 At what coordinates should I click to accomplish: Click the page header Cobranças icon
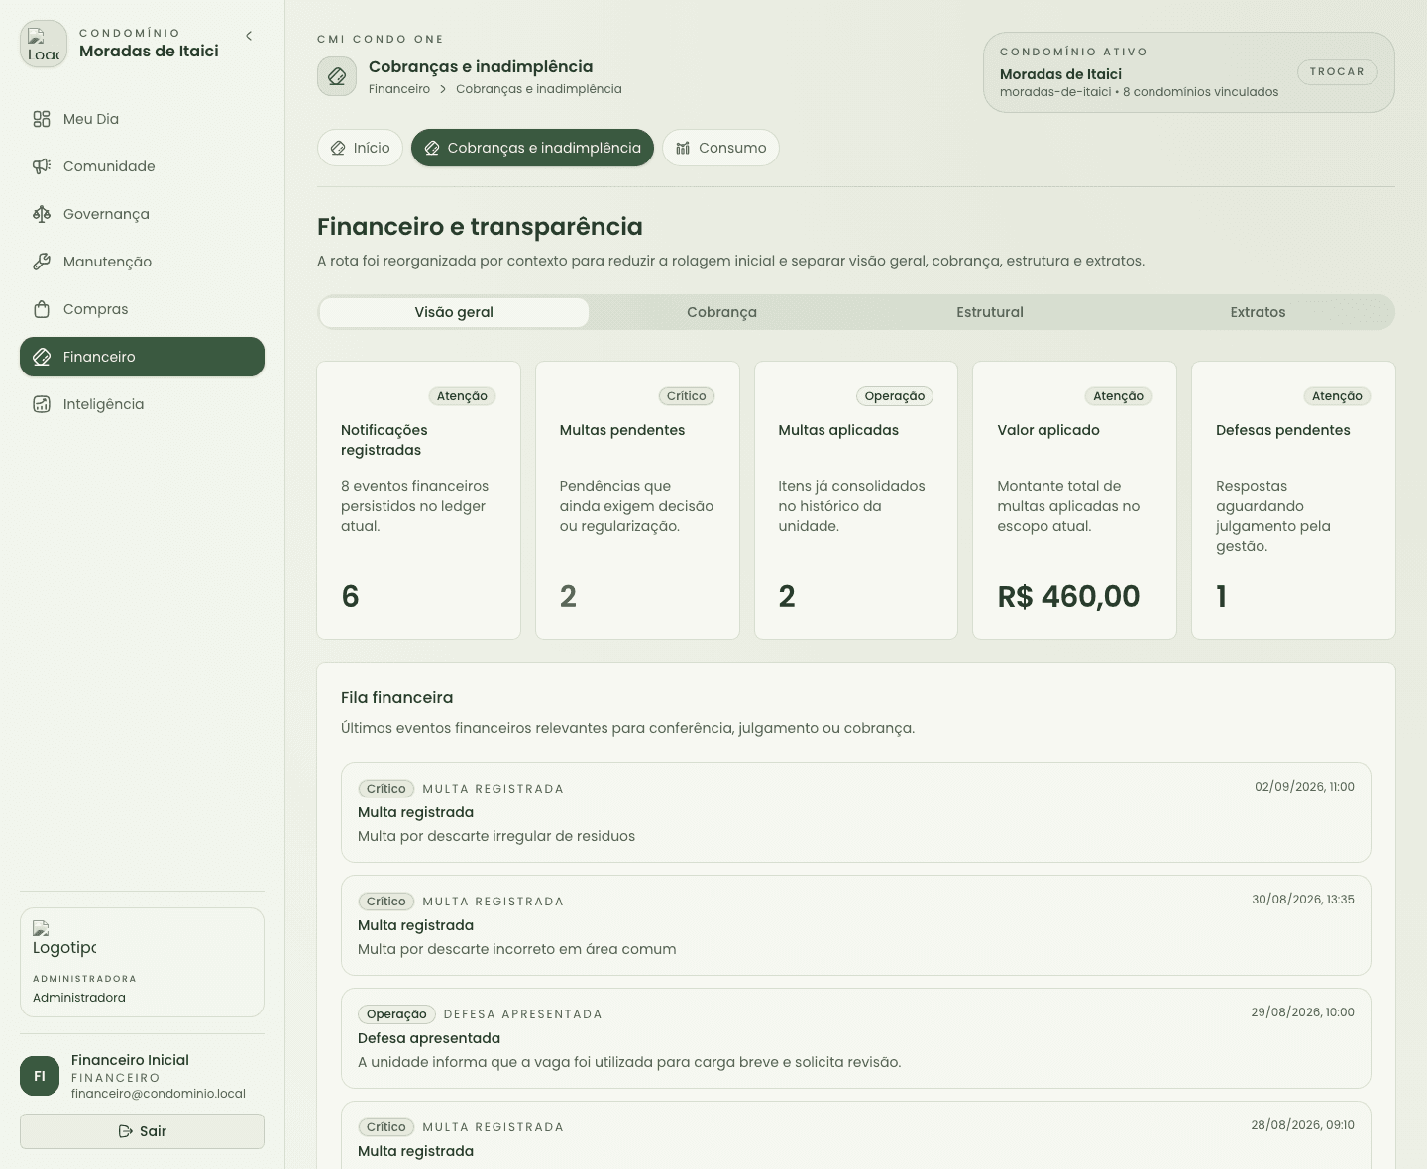(337, 76)
